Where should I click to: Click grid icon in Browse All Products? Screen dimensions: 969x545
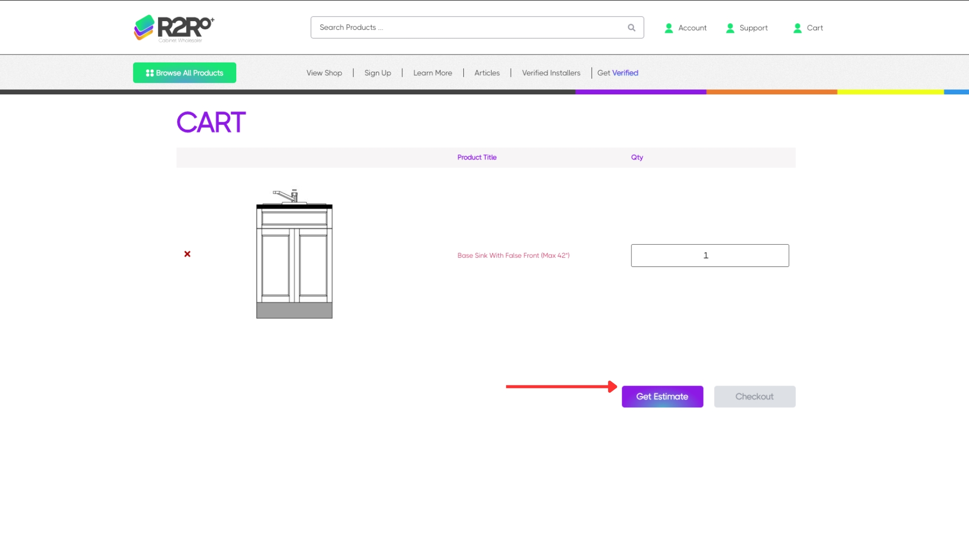pyautogui.click(x=149, y=73)
